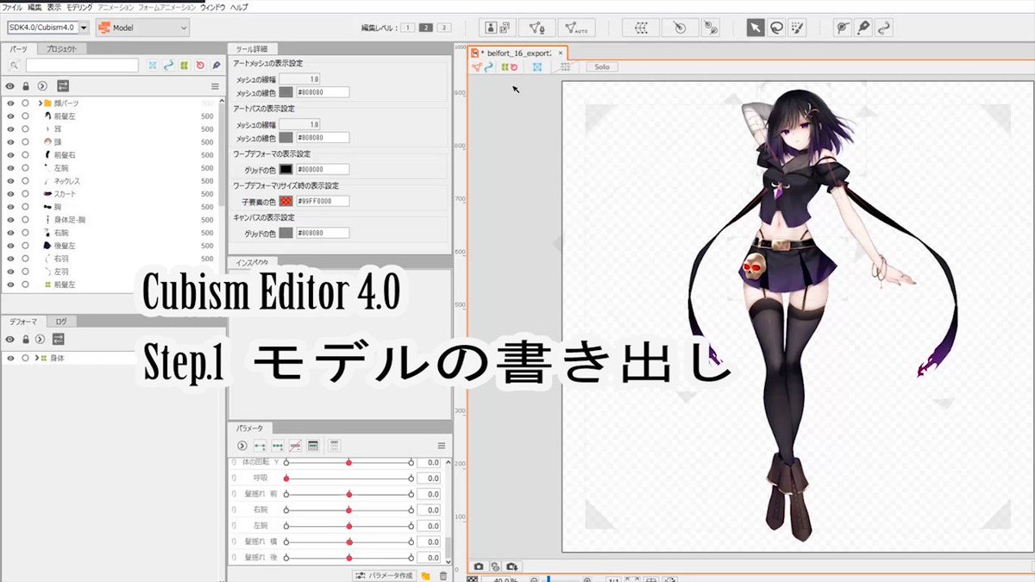Click the expand arrow in Parameters toolbar

242,446
